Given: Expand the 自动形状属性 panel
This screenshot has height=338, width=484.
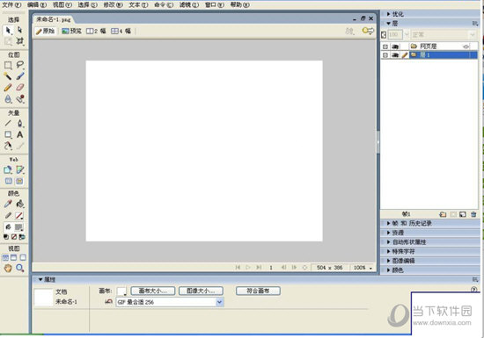Looking at the screenshot, I should pyautogui.click(x=389, y=242).
